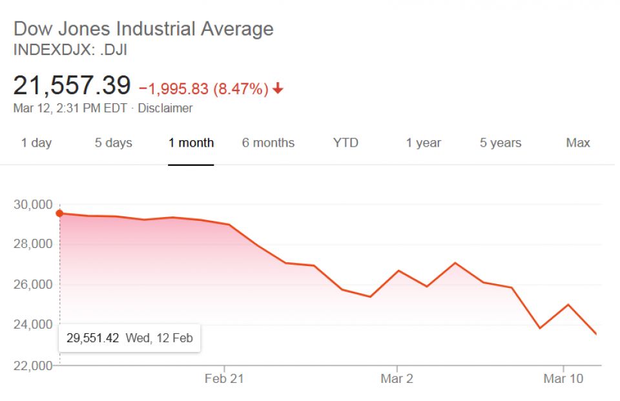The image size is (620, 401).
Task: Select the 1 month tab
Action: 191,143
